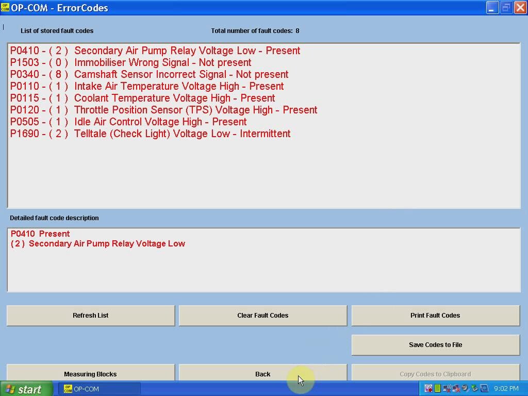Click Print Fault Codes button
The height and width of the screenshot is (396, 528).
[x=435, y=316]
